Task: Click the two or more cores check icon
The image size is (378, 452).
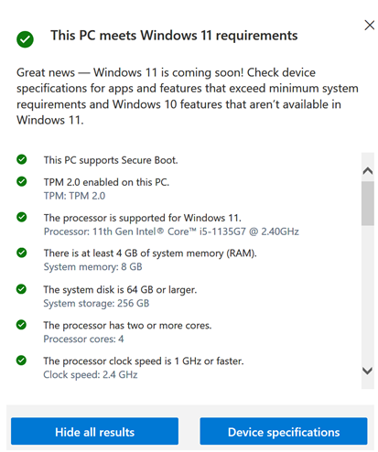Action: (x=21, y=325)
